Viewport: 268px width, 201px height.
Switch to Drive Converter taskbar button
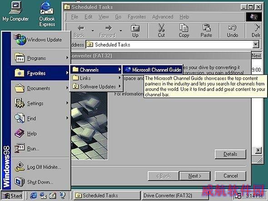pyautogui.click(x=175, y=196)
